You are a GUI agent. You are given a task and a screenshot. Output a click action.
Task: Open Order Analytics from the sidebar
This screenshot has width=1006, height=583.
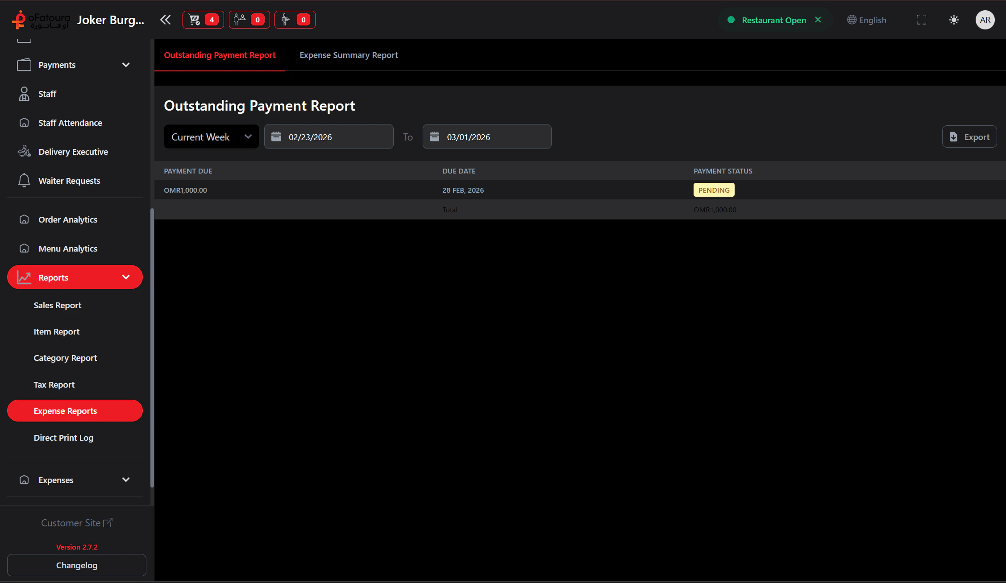(68, 219)
